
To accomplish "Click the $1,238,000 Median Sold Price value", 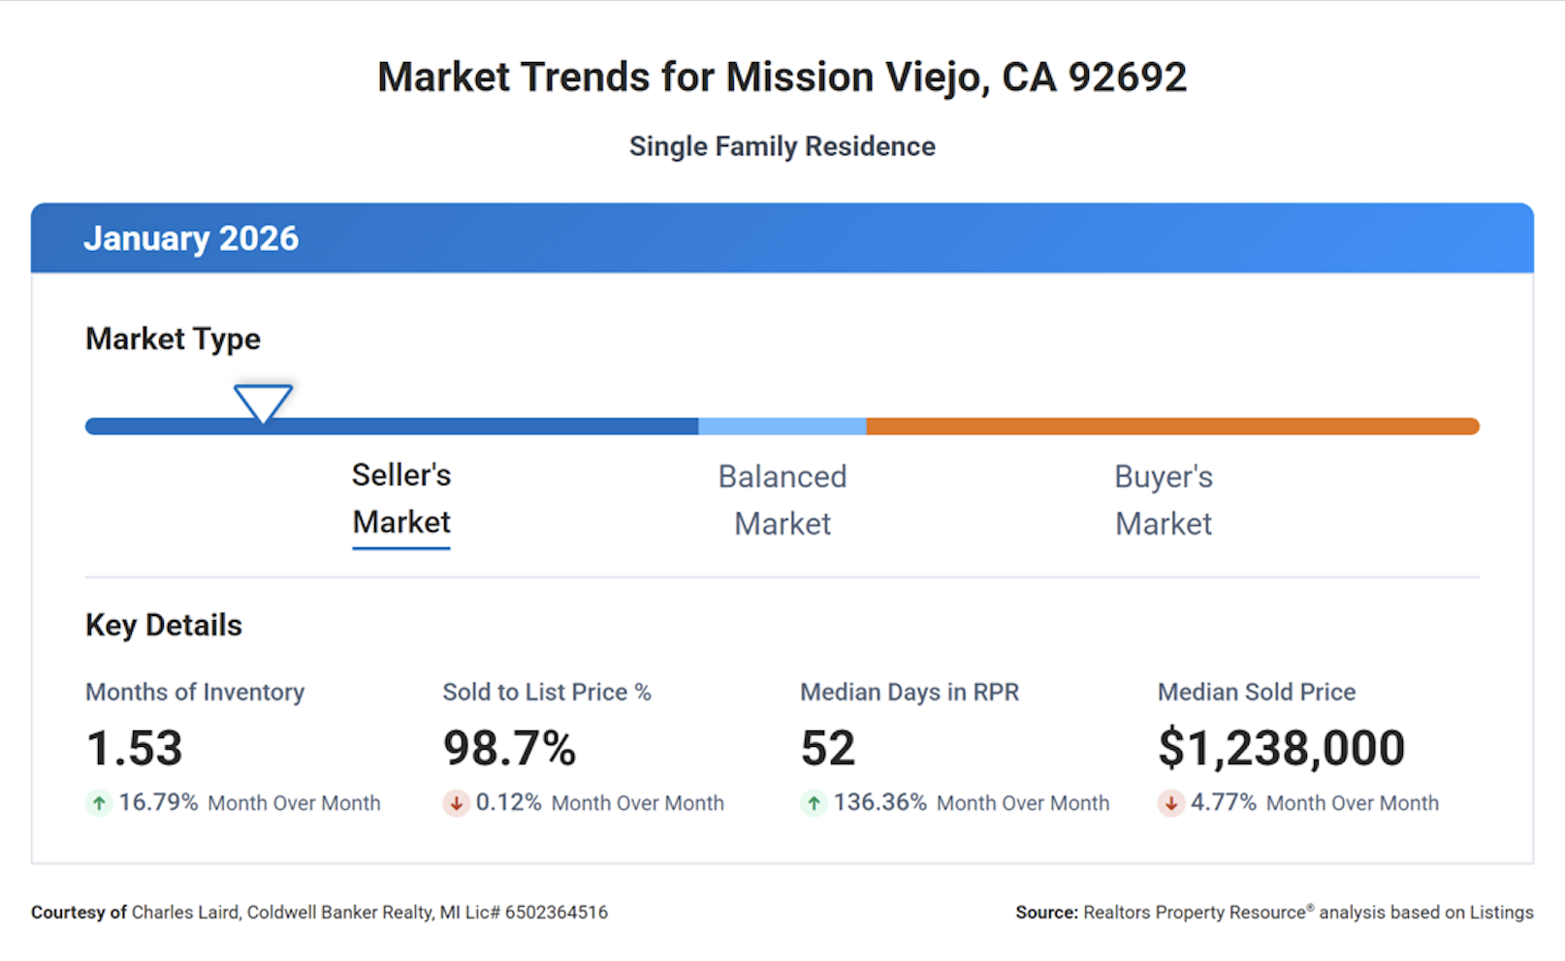I will pyautogui.click(x=1281, y=748).
